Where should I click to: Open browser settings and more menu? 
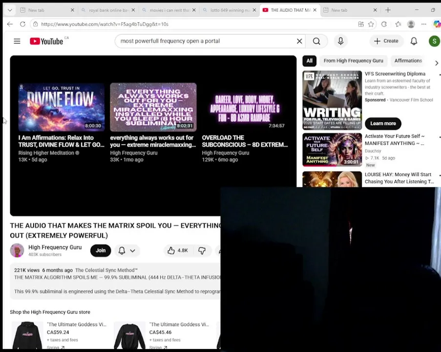(x=424, y=24)
